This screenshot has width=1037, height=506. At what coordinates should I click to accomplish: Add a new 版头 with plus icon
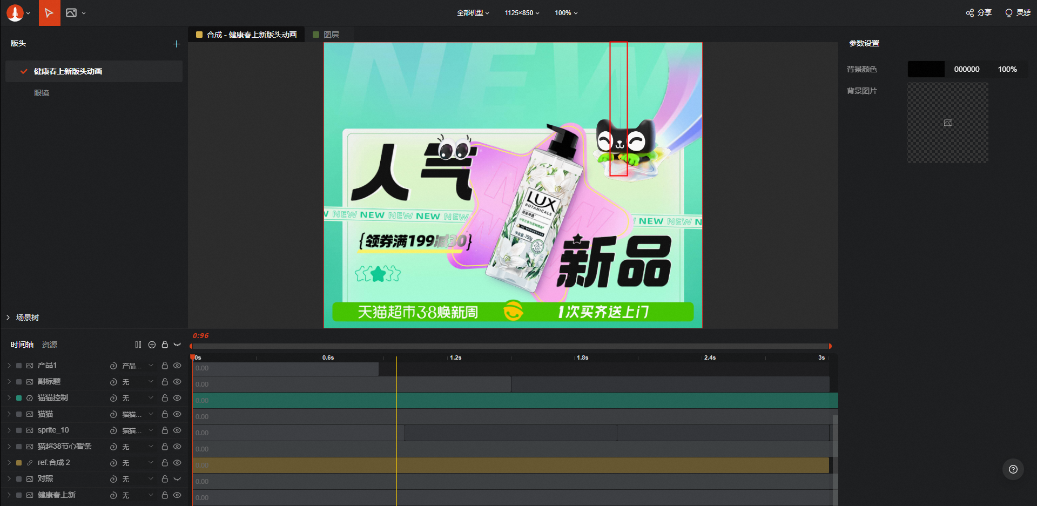(176, 44)
